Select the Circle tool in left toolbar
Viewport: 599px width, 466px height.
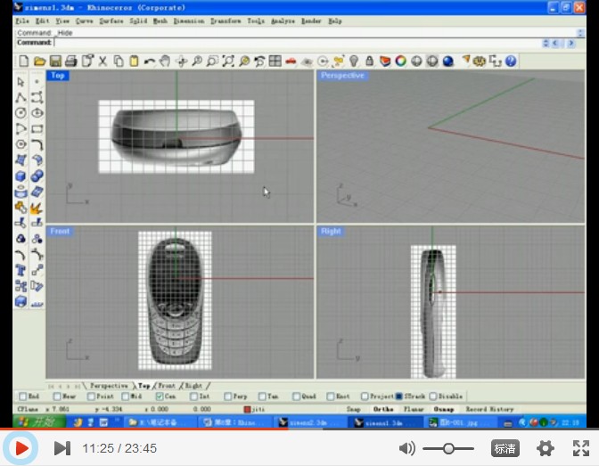pyautogui.click(x=21, y=113)
